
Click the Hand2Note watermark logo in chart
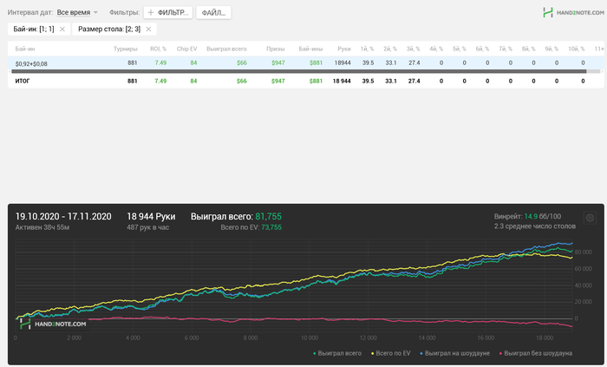[x=53, y=324]
